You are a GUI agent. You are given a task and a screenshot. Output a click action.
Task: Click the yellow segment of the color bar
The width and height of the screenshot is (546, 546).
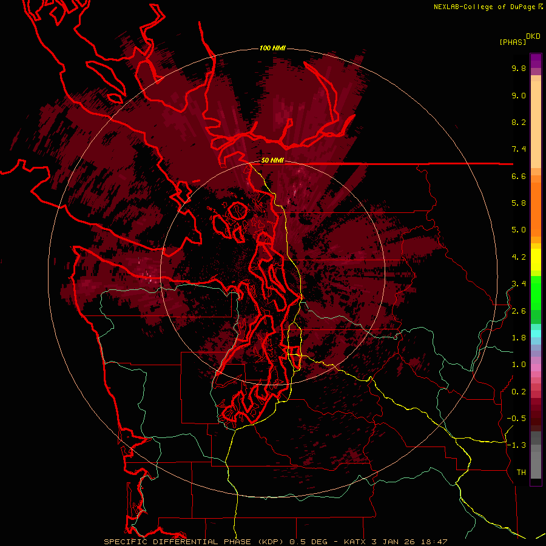(x=536, y=260)
